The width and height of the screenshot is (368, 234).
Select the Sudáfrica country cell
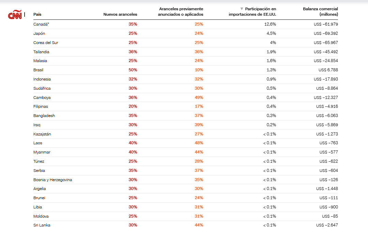(x=42, y=88)
